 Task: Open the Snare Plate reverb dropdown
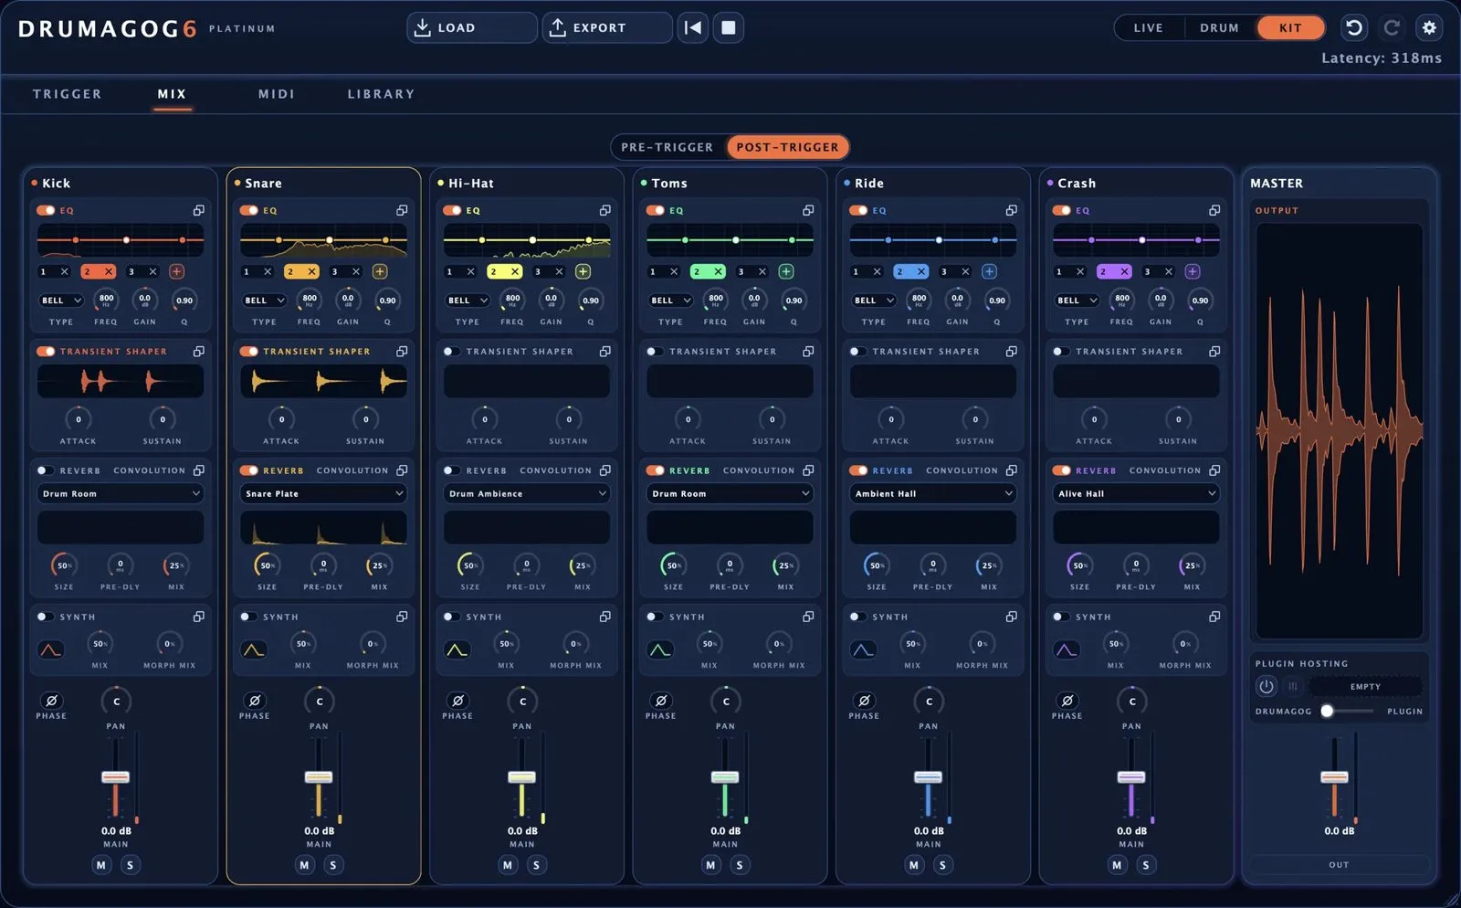click(x=323, y=493)
